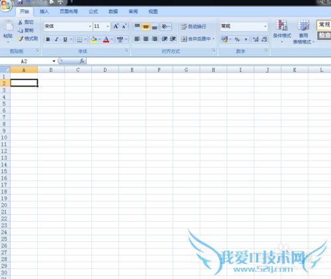Select the Home ribbon tab

[x=24, y=11]
